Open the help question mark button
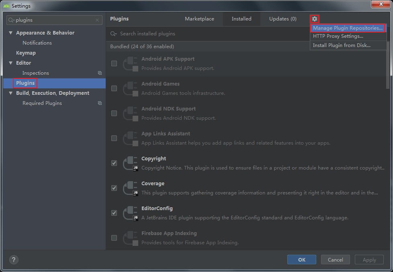The width and height of the screenshot is (393, 272). point(14,260)
